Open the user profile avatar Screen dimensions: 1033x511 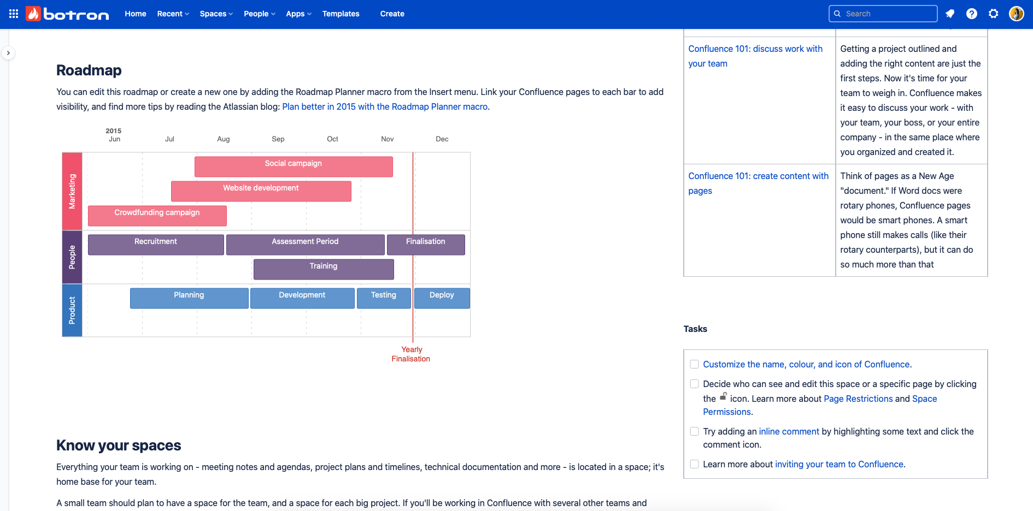pos(1017,14)
